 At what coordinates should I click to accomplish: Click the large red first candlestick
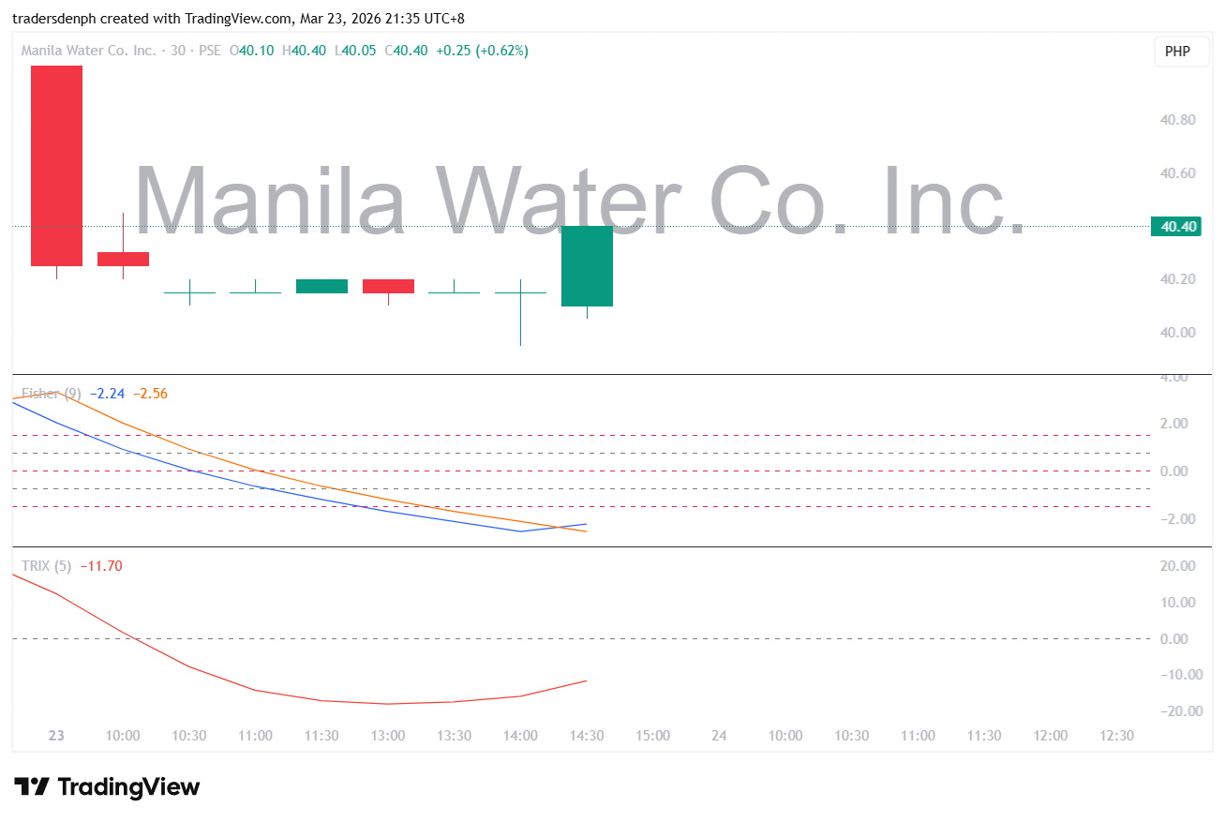(x=56, y=166)
